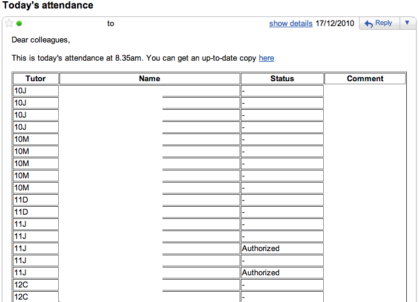This screenshot has height=302, width=419.
Task: Select the Comment column header
Action: [x=365, y=78]
